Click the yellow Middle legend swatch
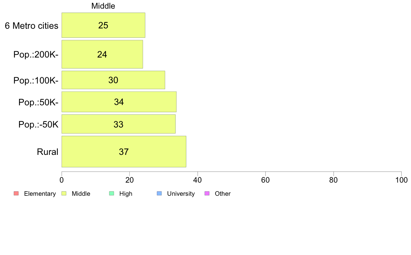The image size is (411, 255). tap(64, 193)
